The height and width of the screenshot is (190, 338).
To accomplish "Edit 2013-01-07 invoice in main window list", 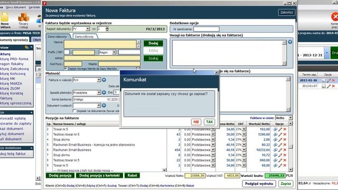I will tap(328, 86).
